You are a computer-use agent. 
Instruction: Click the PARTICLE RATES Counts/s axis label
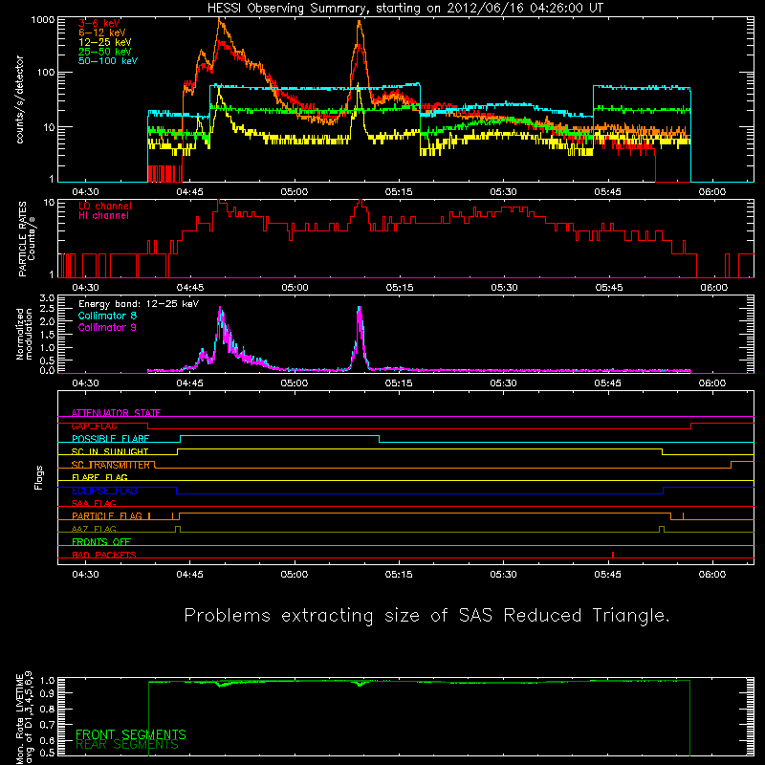pyautogui.click(x=27, y=239)
